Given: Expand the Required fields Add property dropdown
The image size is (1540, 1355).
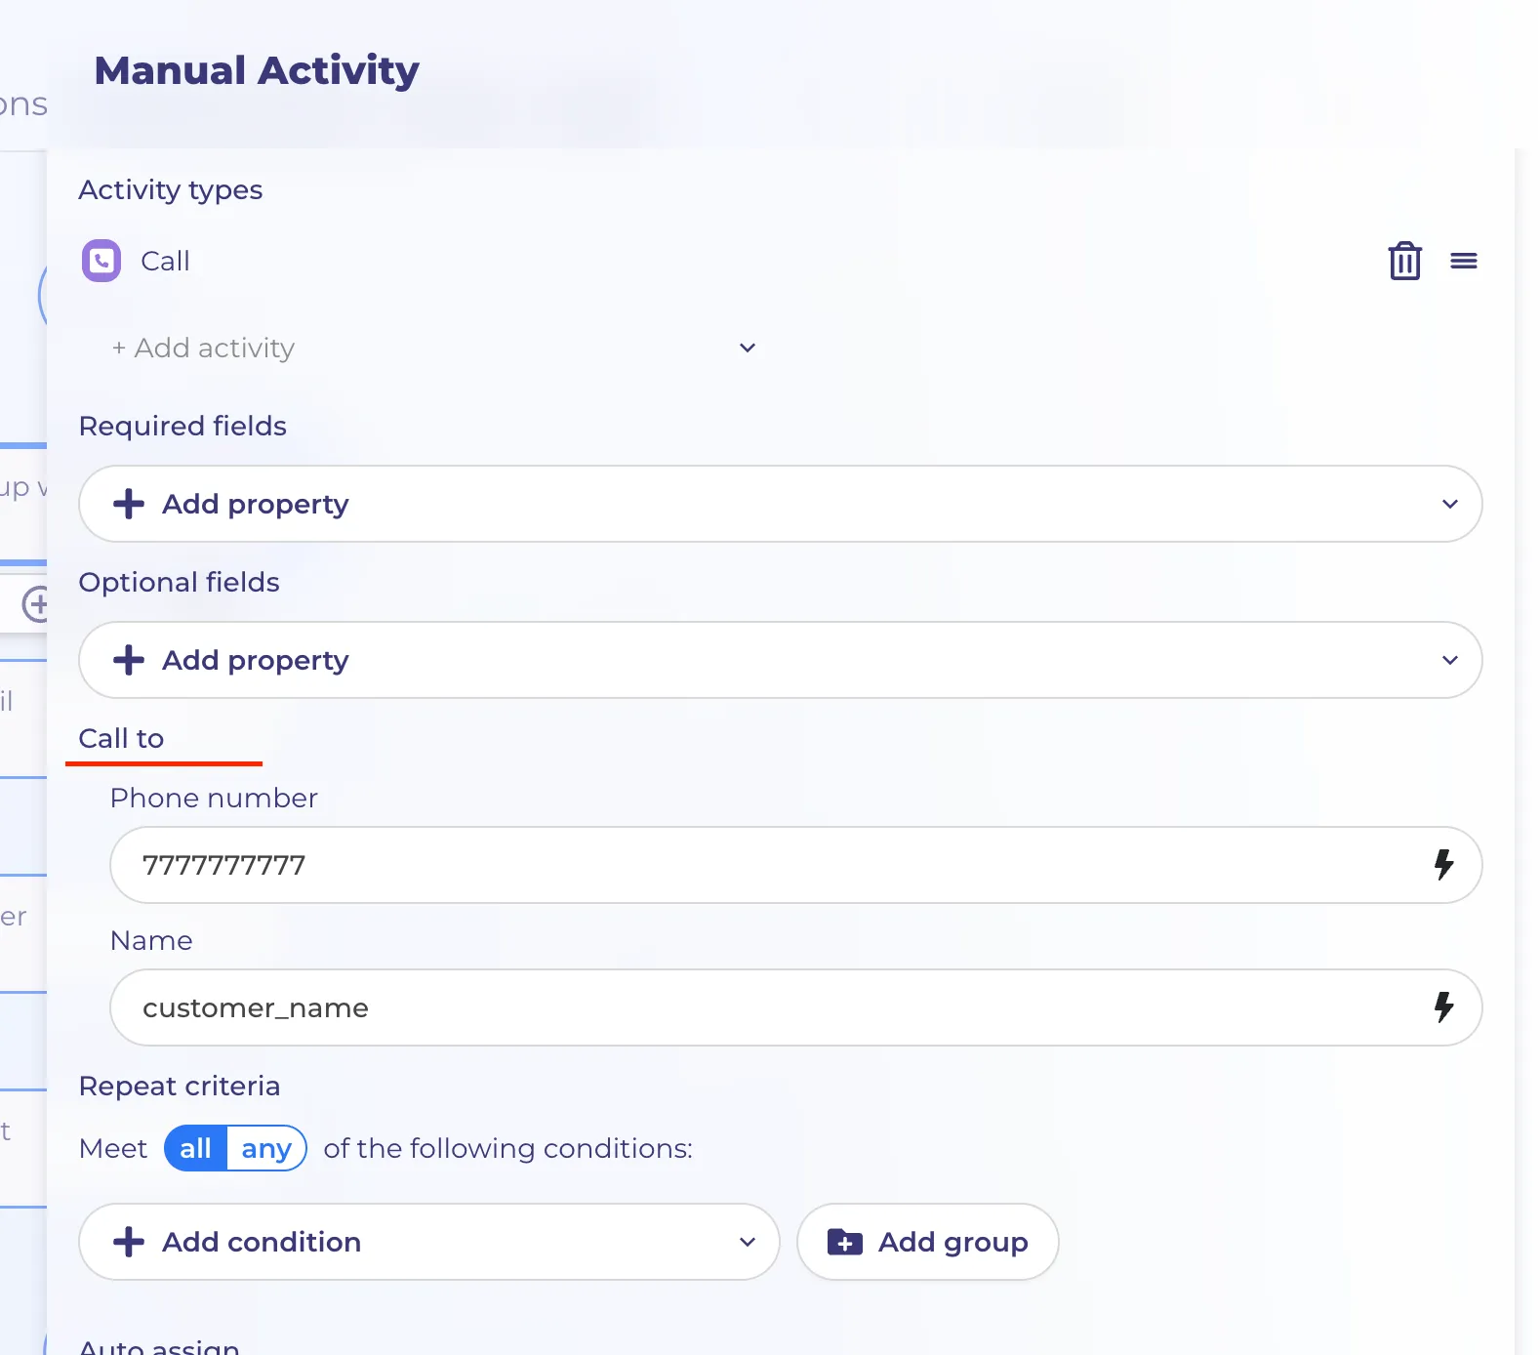Looking at the screenshot, I should tap(781, 504).
